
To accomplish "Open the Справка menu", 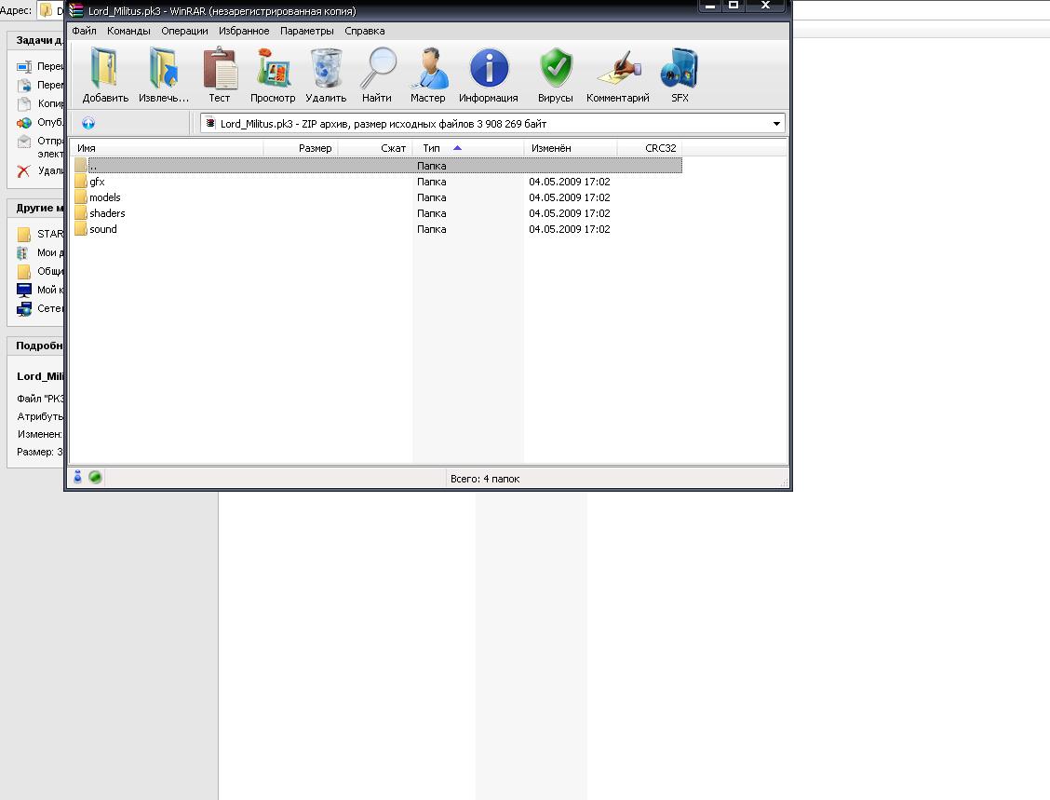I will 364,31.
